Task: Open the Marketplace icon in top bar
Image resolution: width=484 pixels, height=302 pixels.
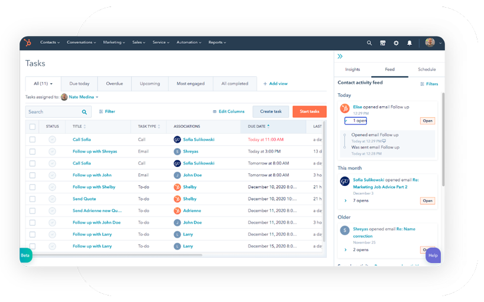Action: pos(383,43)
